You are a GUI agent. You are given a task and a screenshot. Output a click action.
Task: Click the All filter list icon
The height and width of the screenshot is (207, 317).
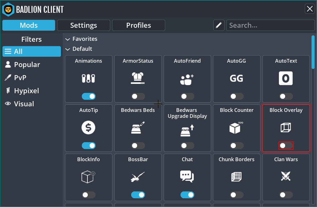(8, 51)
